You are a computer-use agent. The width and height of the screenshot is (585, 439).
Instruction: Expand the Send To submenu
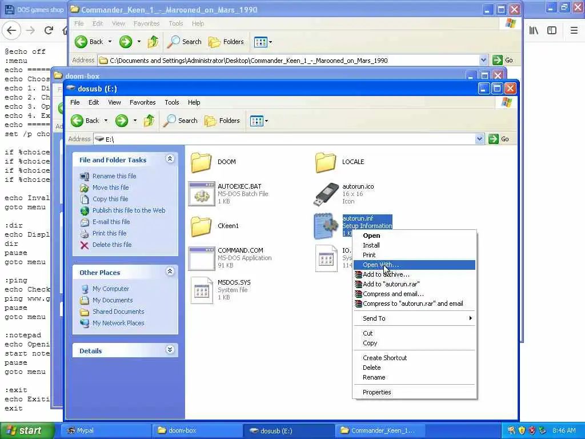pos(414,318)
